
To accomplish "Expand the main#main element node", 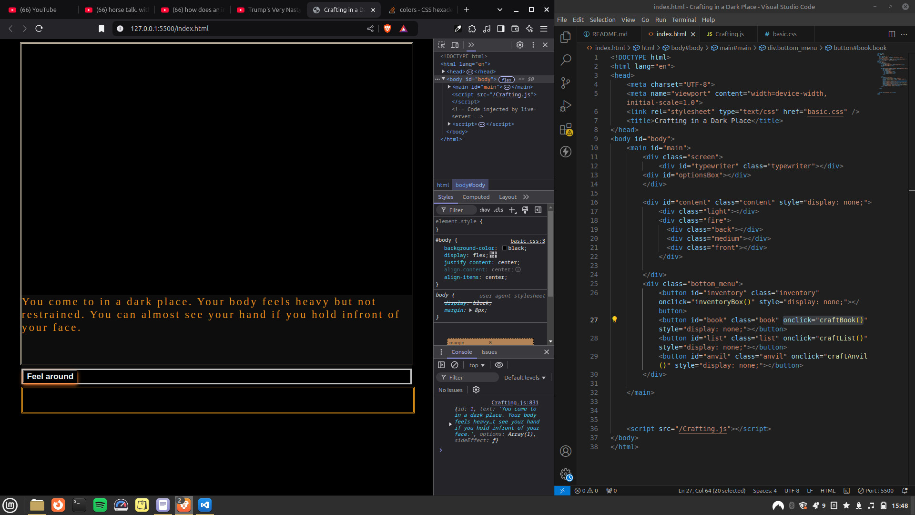I will click(449, 87).
